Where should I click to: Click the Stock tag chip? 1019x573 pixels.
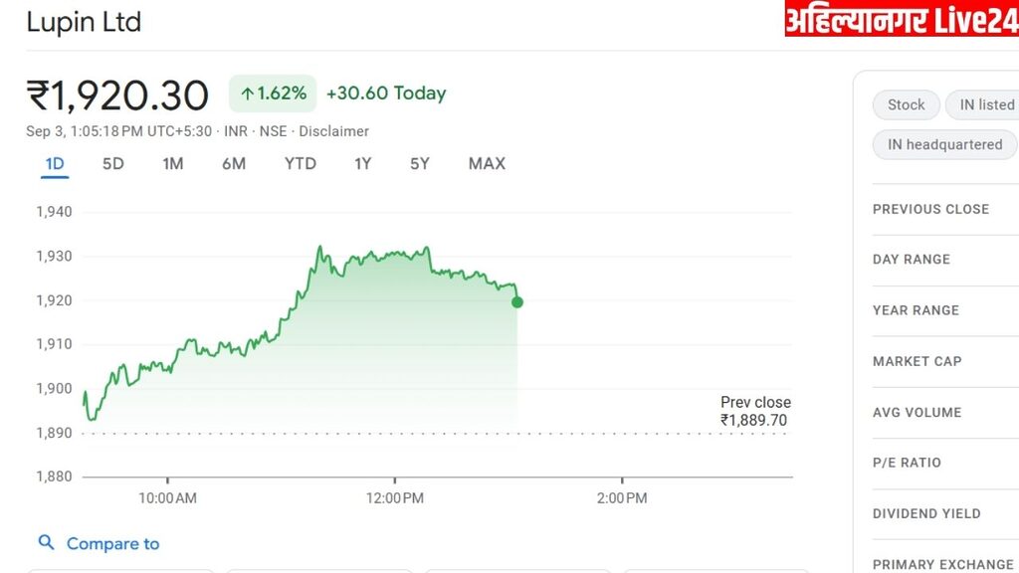[x=906, y=104]
